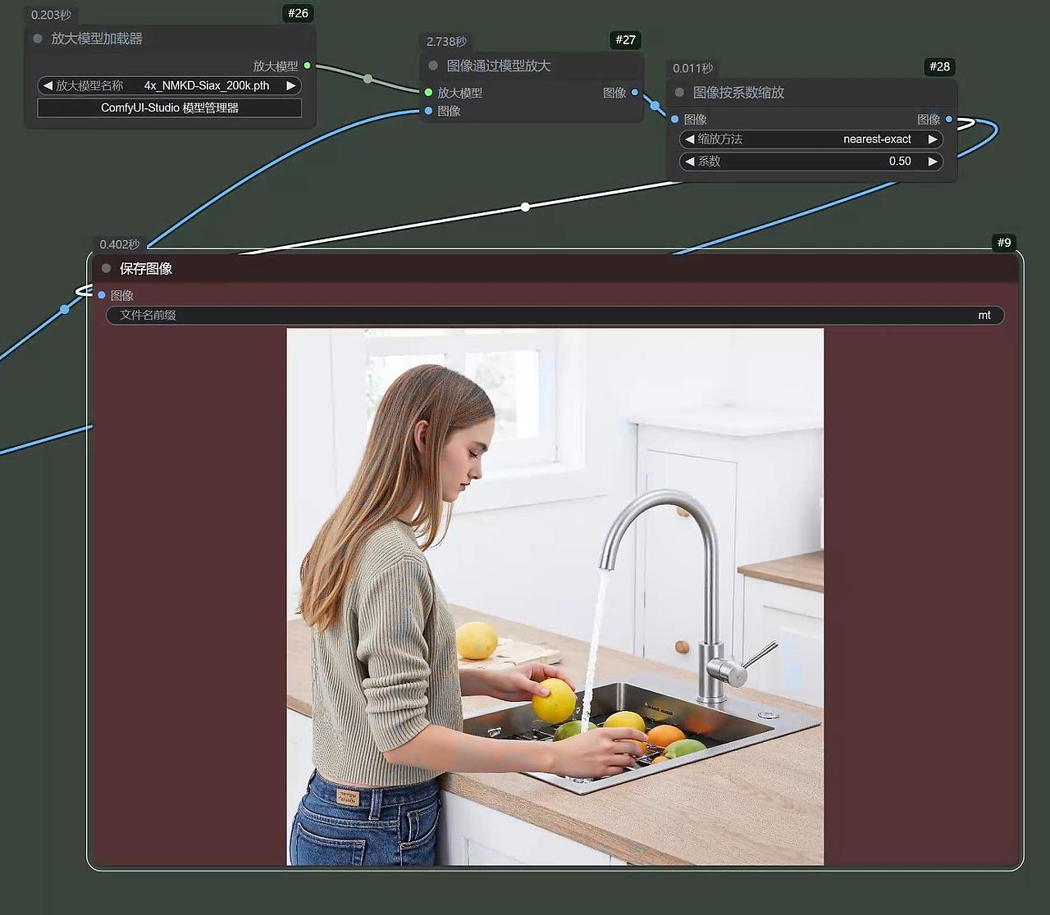Decrease 系数 with its left arrow
The height and width of the screenshot is (915, 1050).
tap(690, 162)
